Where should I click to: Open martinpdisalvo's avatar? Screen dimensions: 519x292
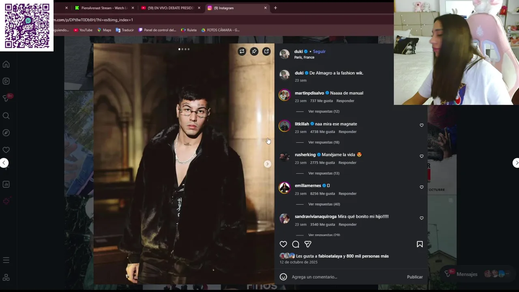coord(285,95)
